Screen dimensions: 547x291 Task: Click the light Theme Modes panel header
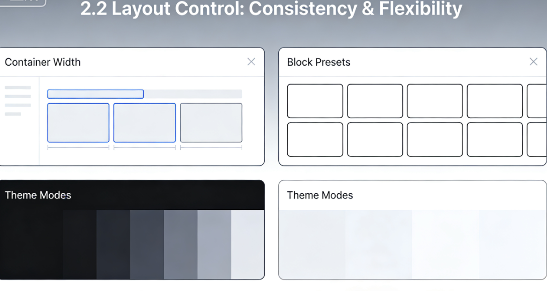click(x=320, y=195)
